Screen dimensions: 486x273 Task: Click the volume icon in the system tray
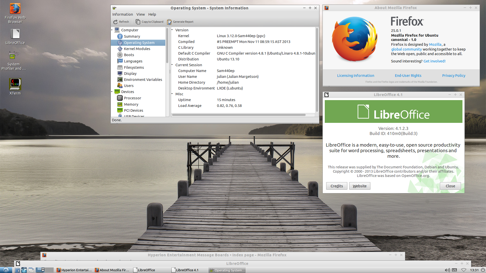tap(447, 270)
